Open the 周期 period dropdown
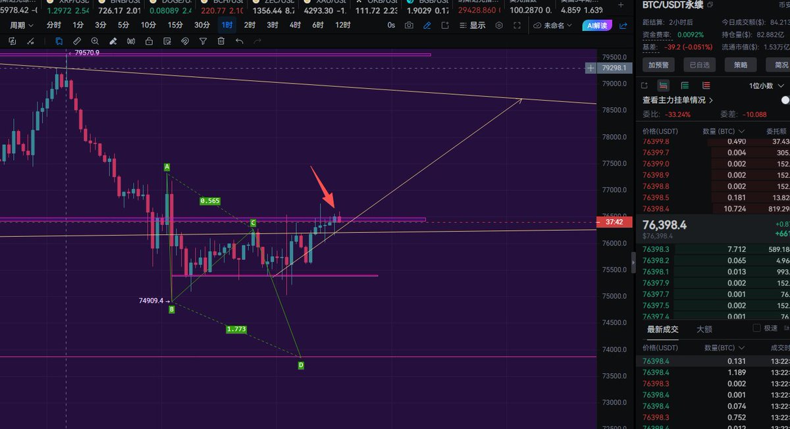This screenshot has height=429, width=790. [22, 25]
